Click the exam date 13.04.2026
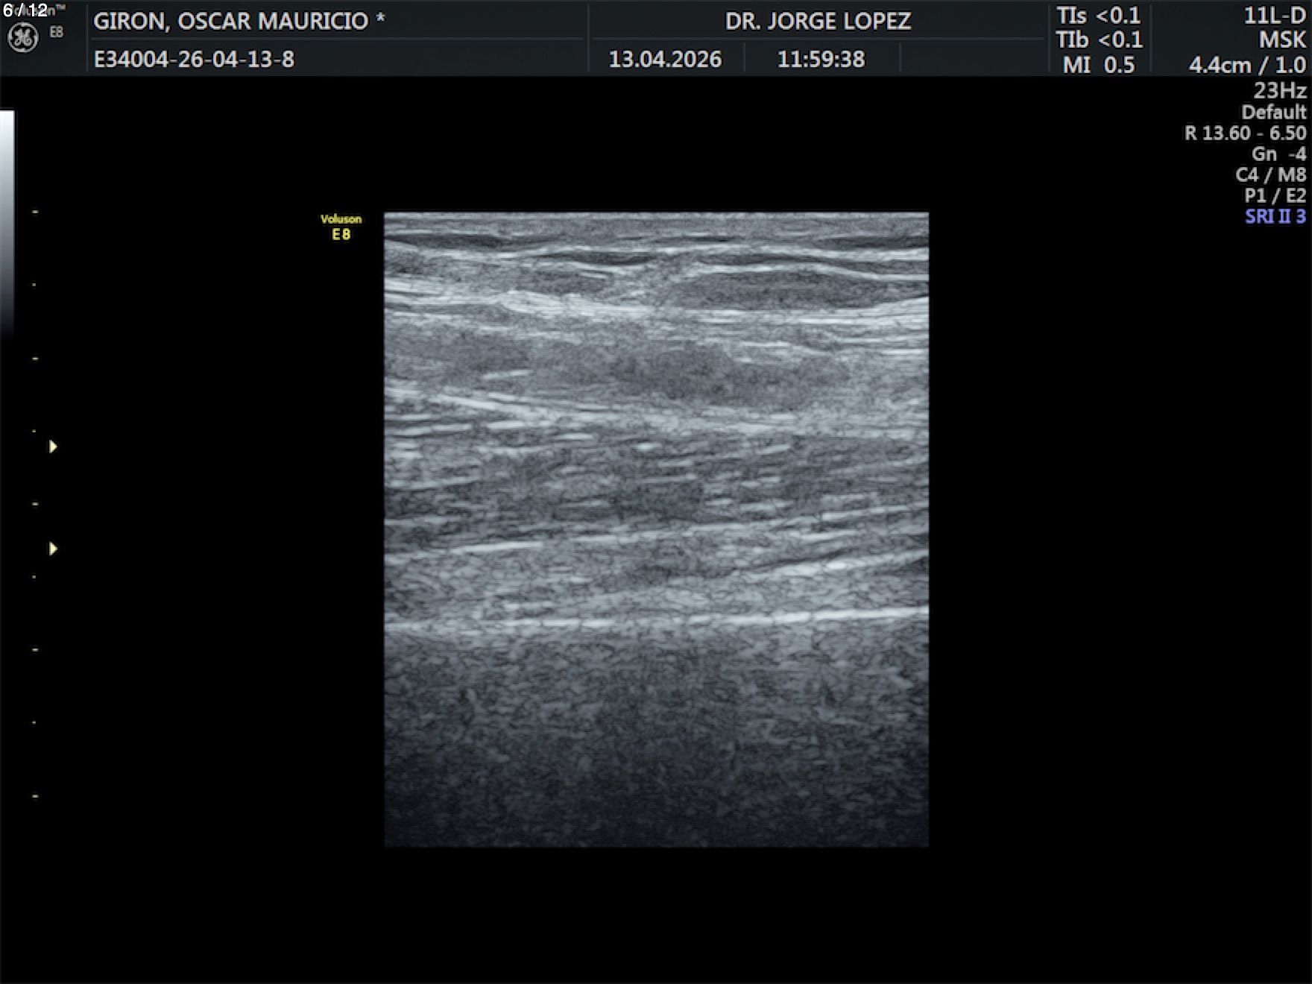The width and height of the screenshot is (1312, 984). coord(664,59)
